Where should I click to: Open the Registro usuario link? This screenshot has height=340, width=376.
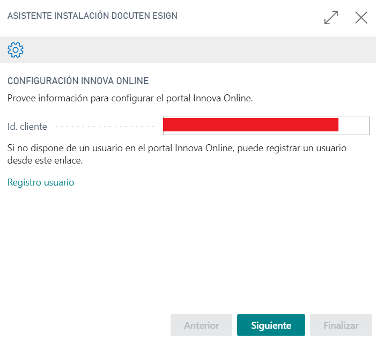coord(41,182)
